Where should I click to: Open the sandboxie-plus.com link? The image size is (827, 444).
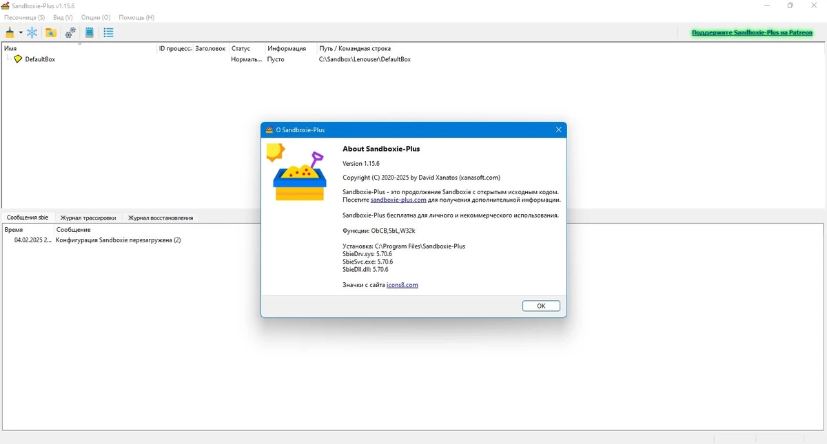coord(398,200)
